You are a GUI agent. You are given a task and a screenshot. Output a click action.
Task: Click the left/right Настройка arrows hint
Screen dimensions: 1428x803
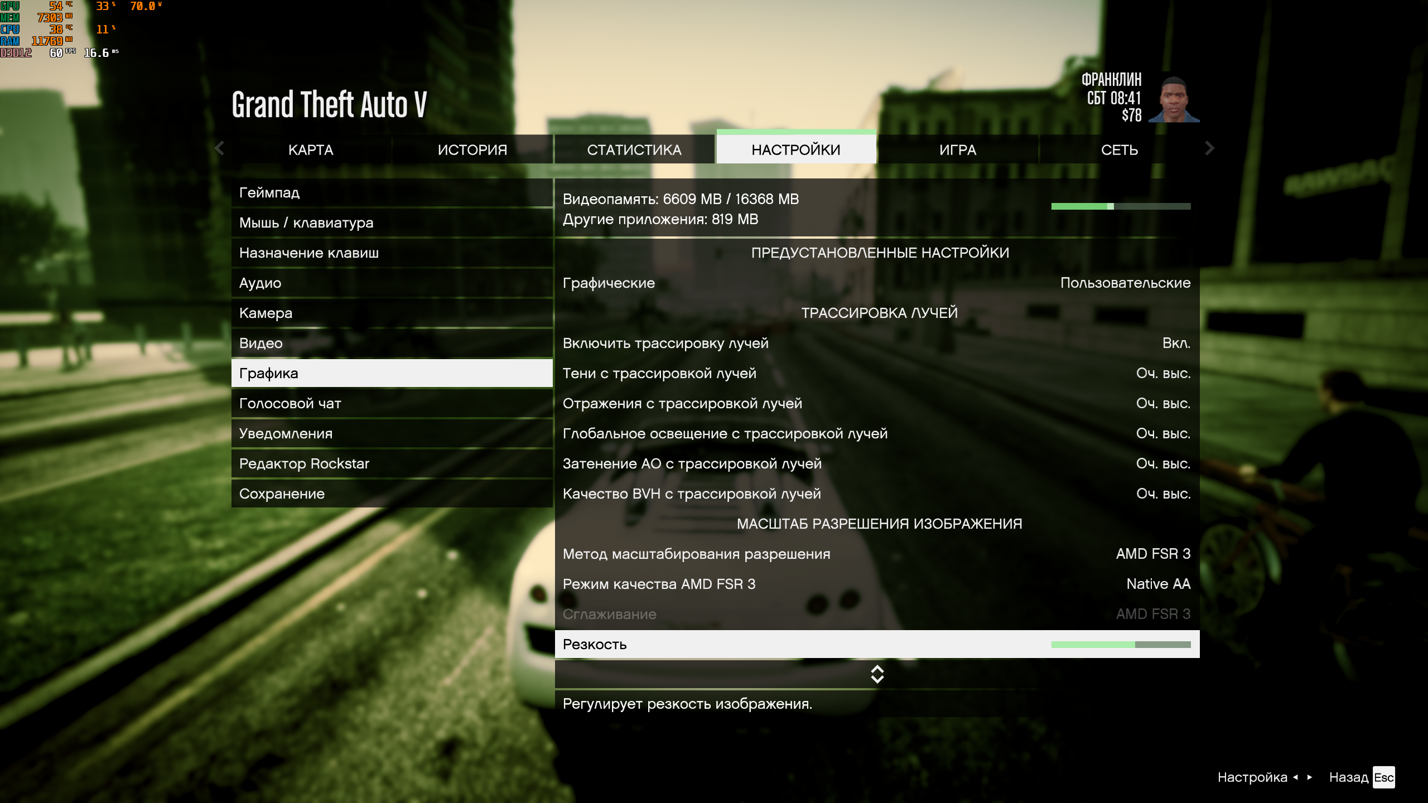[1302, 777]
